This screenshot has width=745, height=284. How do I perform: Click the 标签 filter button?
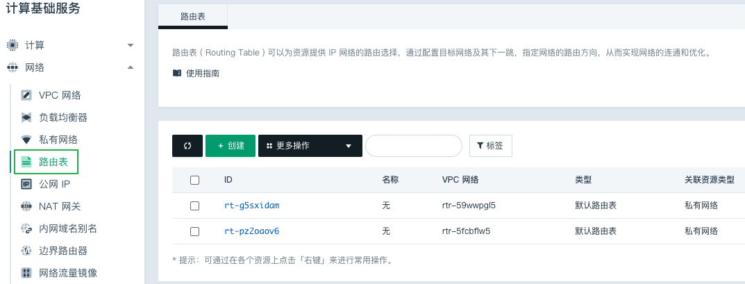click(x=491, y=146)
